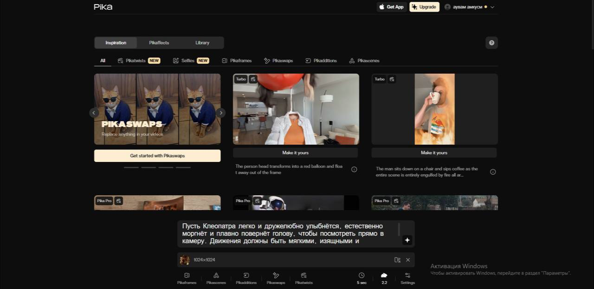This screenshot has width=594, height=289.
Task: Open the Get App button
Action: (x=392, y=7)
